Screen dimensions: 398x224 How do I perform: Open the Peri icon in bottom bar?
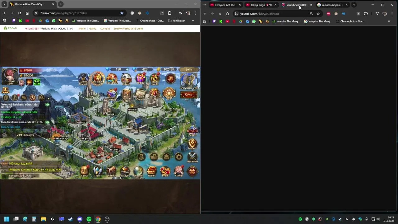point(98,171)
